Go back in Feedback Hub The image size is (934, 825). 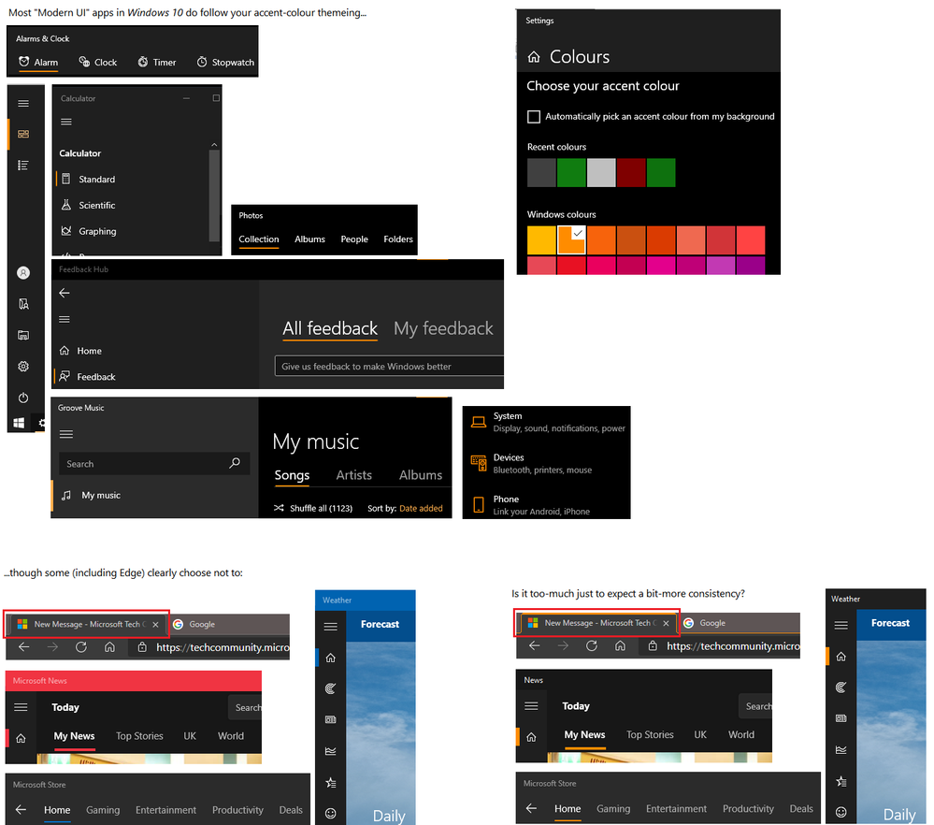65,293
